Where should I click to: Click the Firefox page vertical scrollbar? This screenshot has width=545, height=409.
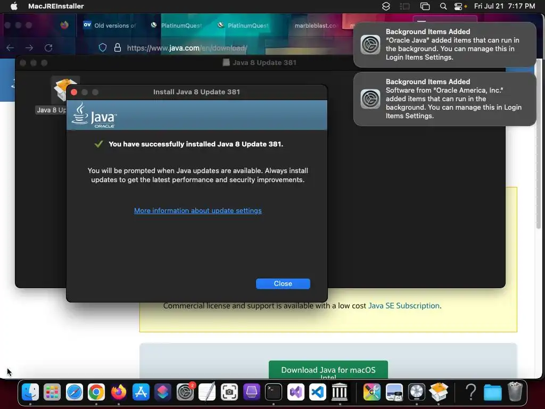tap(539, 144)
